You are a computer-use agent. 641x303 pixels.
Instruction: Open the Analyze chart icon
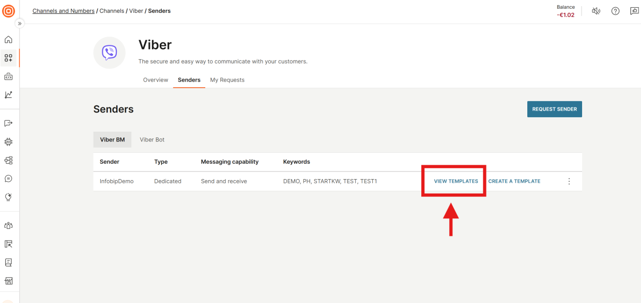click(x=8, y=95)
